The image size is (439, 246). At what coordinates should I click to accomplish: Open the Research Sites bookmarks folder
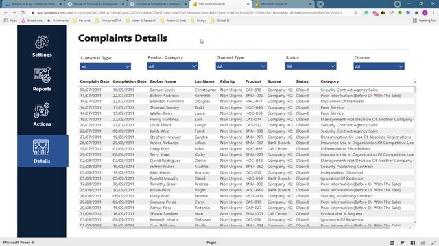pyautogui.click(x=174, y=20)
